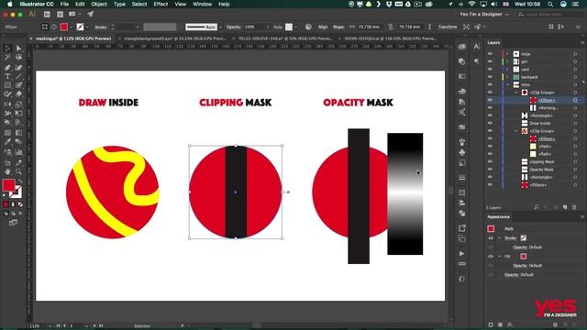Expand the ninja layer
587x330 pixels.
507,54
